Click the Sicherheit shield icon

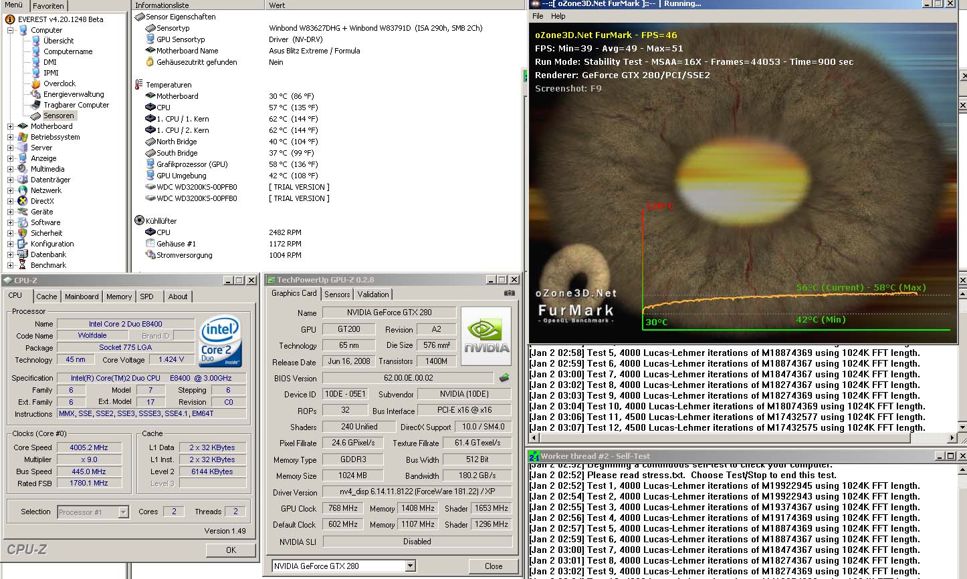pyautogui.click(x=23, y=233)
